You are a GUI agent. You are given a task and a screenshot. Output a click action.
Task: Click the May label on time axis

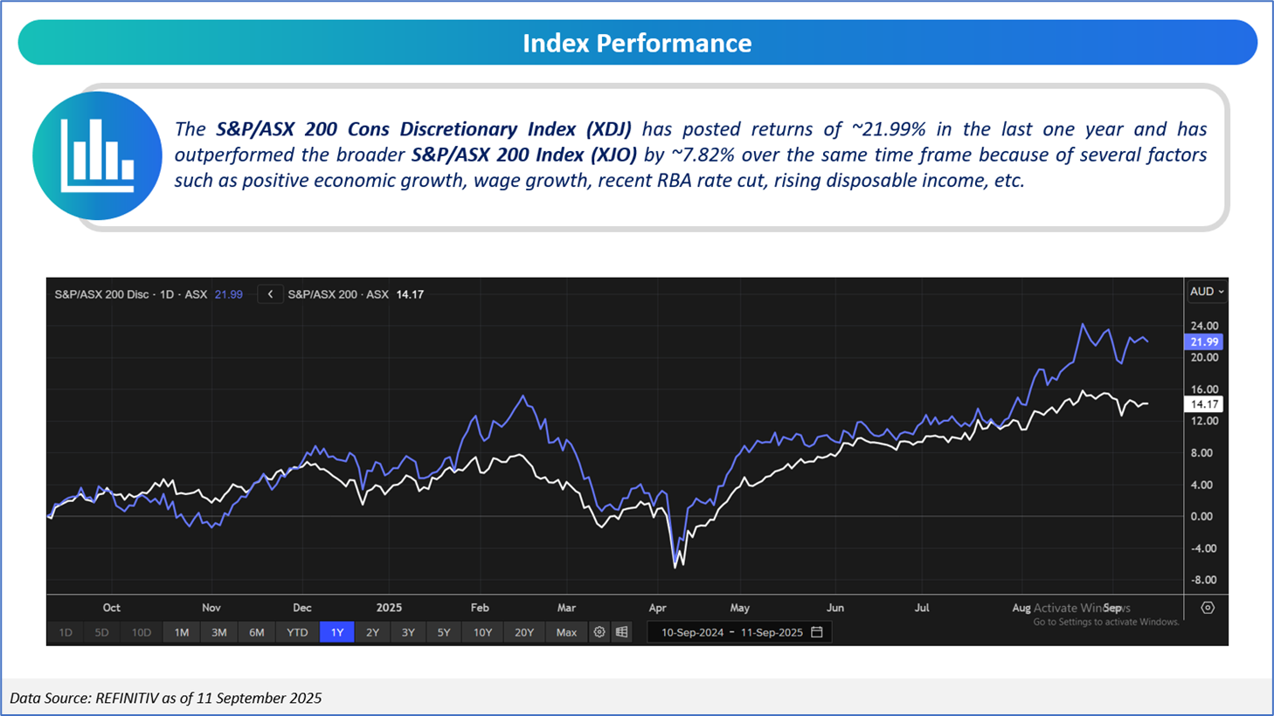(x=740, y=608)
